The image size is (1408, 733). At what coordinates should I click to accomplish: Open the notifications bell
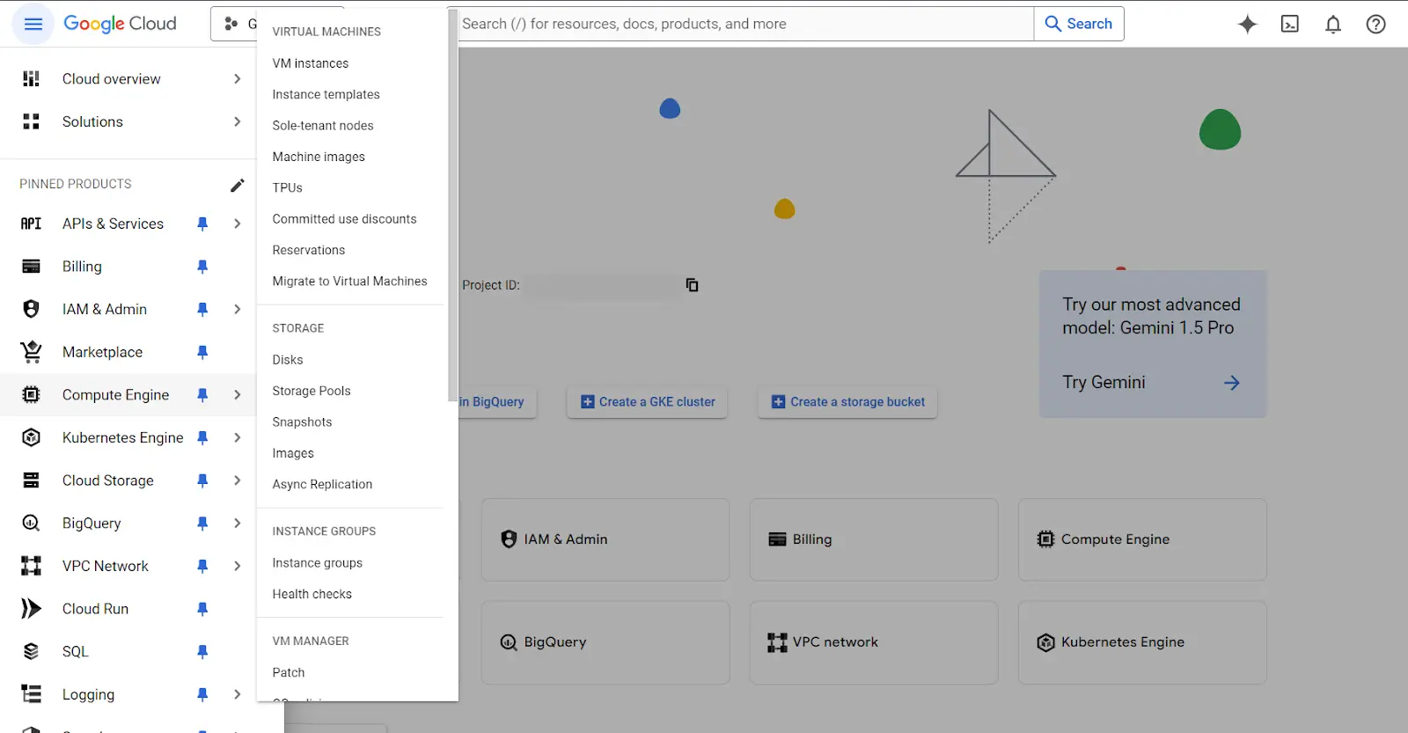[x=1333, y=25]
